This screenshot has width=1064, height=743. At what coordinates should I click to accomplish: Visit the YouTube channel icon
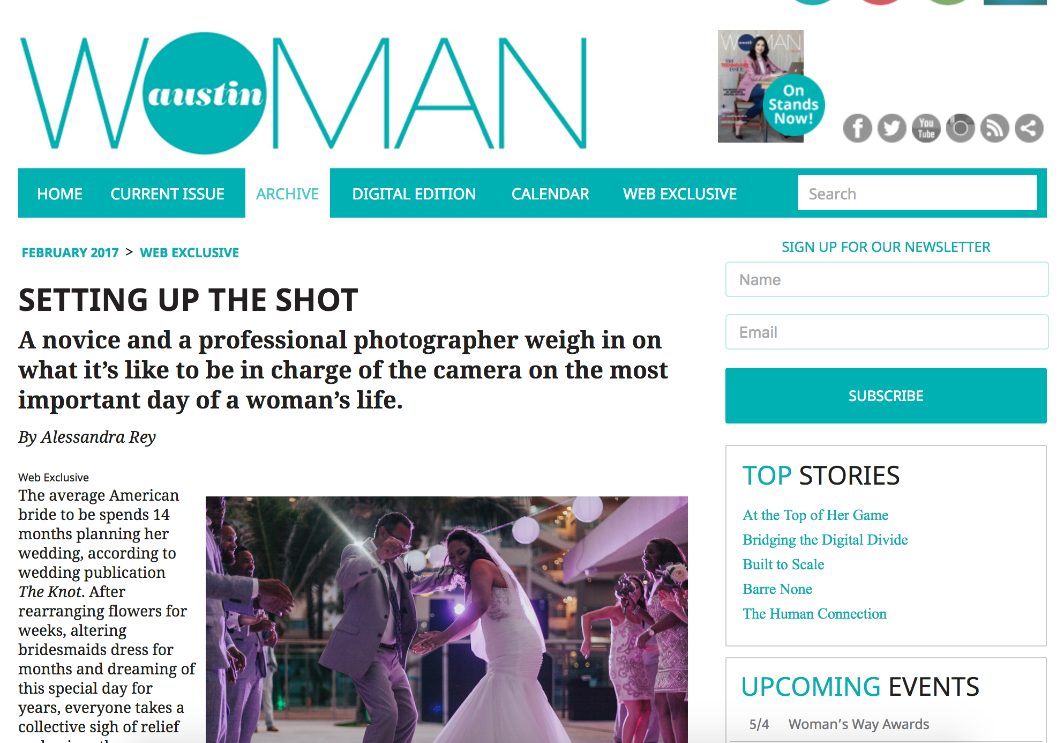926,128
